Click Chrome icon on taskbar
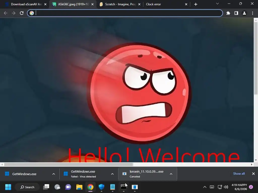The height and width of the screenshot is (193, 258). pos(90,187)
